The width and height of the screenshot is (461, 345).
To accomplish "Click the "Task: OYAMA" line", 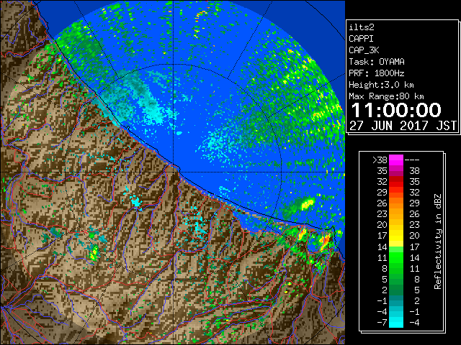I will click(x=377, y=62).
